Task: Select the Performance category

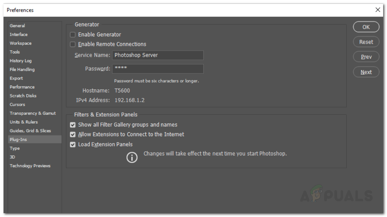Action: (22, 87)
